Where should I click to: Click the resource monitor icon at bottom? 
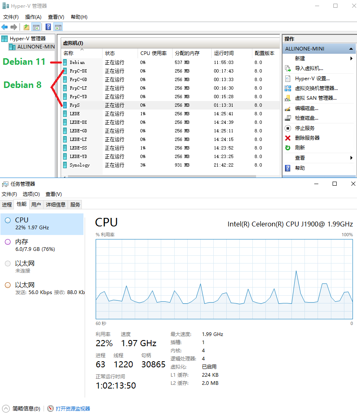50,408
